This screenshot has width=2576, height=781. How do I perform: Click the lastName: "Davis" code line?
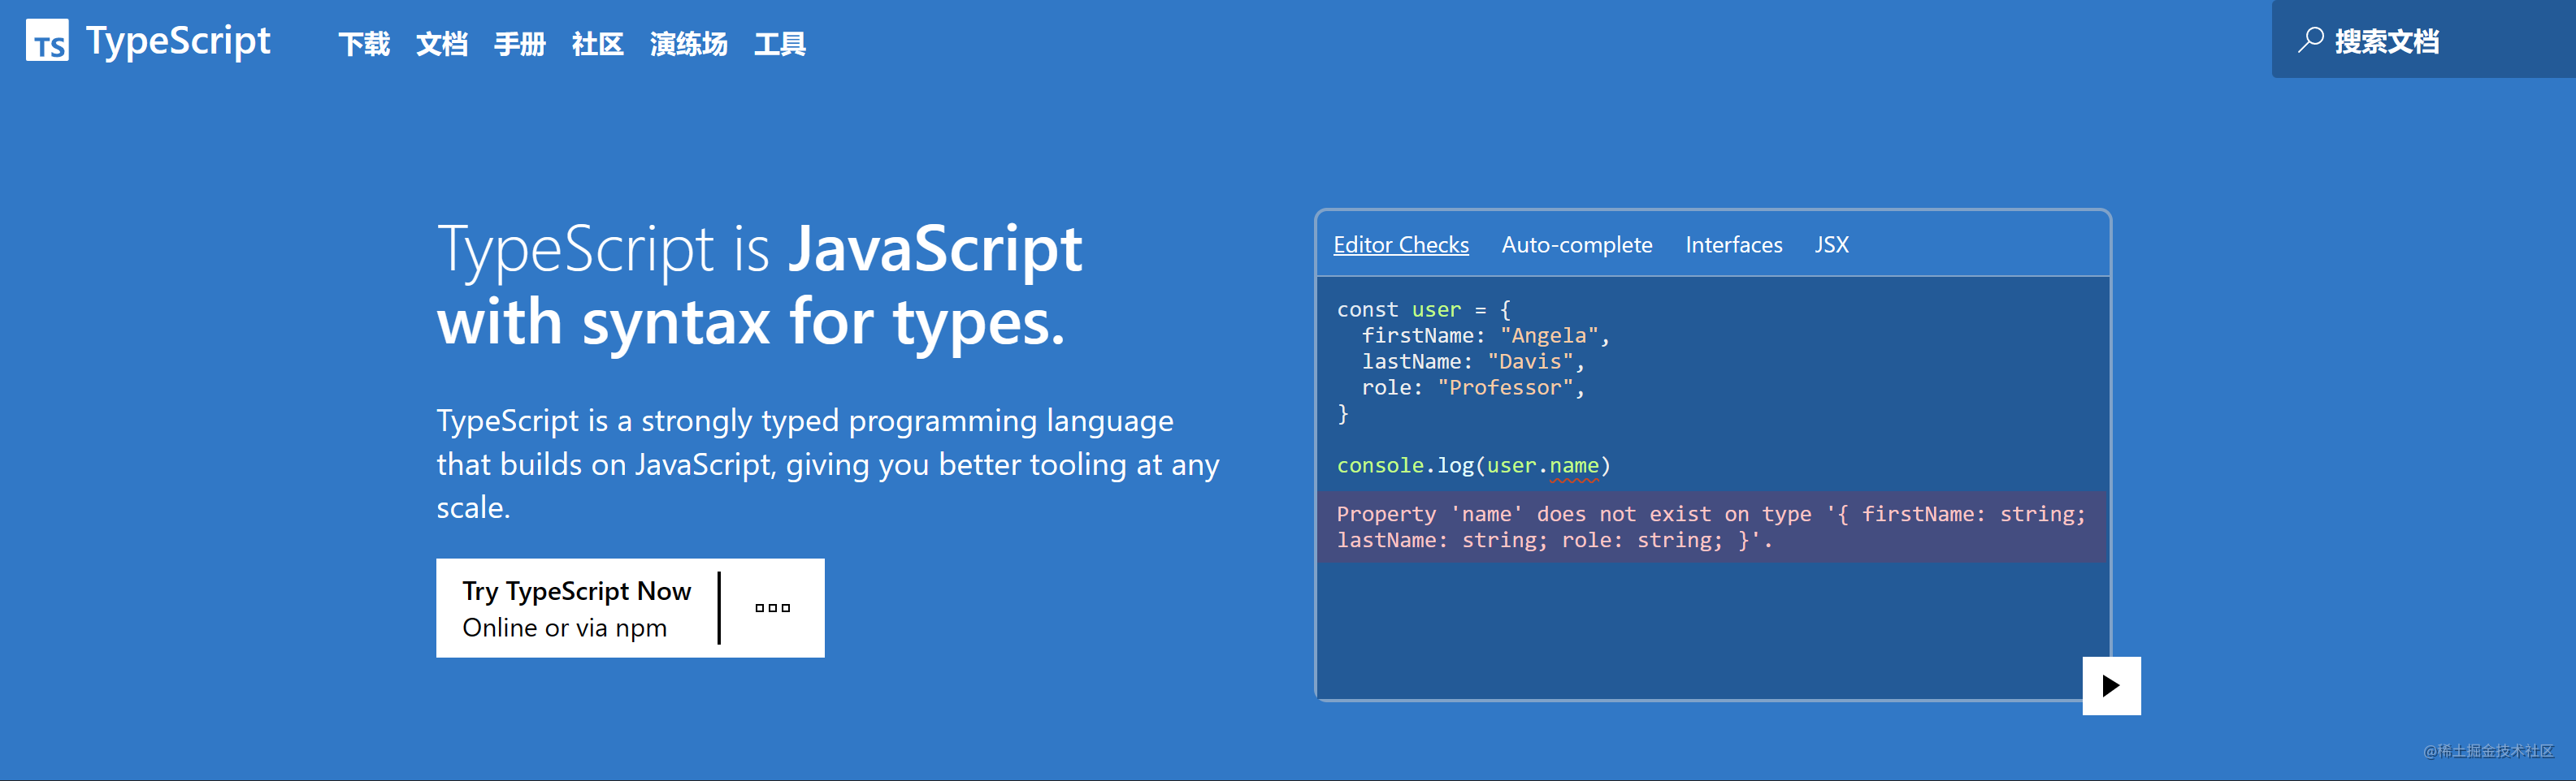(1474, 361)
